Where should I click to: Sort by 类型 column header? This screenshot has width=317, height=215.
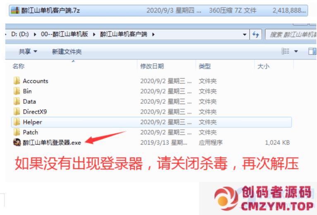[x=205, y=66]
